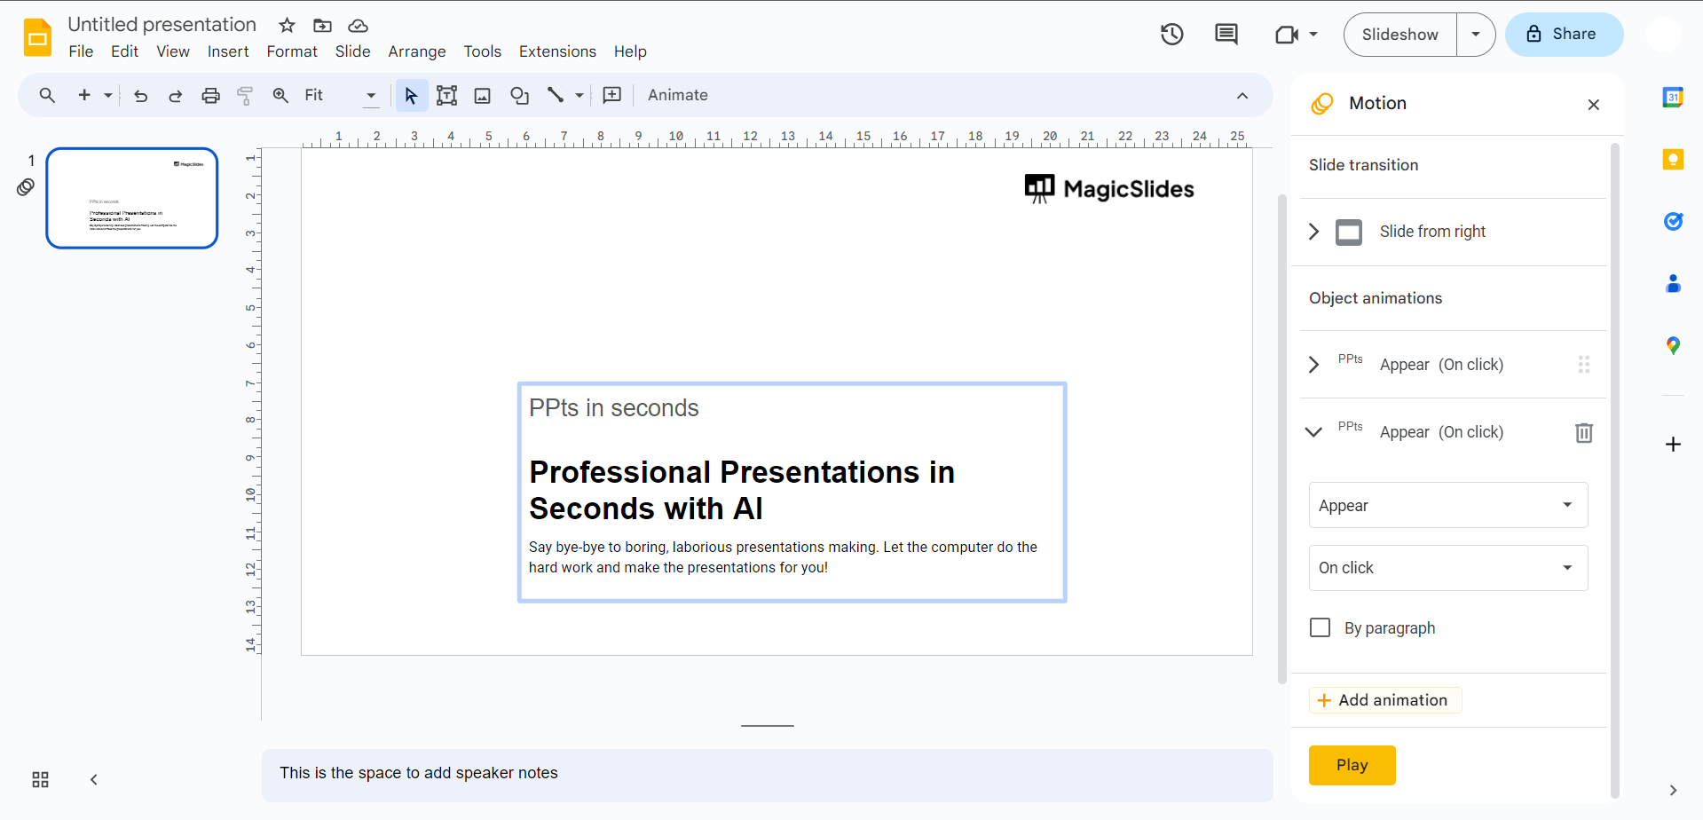Open the Edit menu
1703x820 pixels.
pyautogui.click(x=124, y=51)
